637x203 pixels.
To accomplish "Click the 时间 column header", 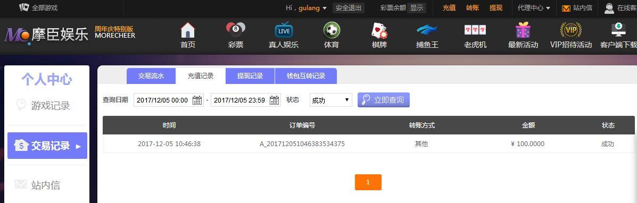I will pos(169,125).
